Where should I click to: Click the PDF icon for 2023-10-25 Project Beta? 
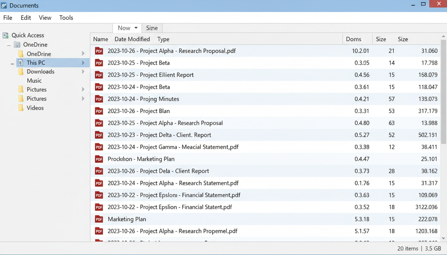99,63
